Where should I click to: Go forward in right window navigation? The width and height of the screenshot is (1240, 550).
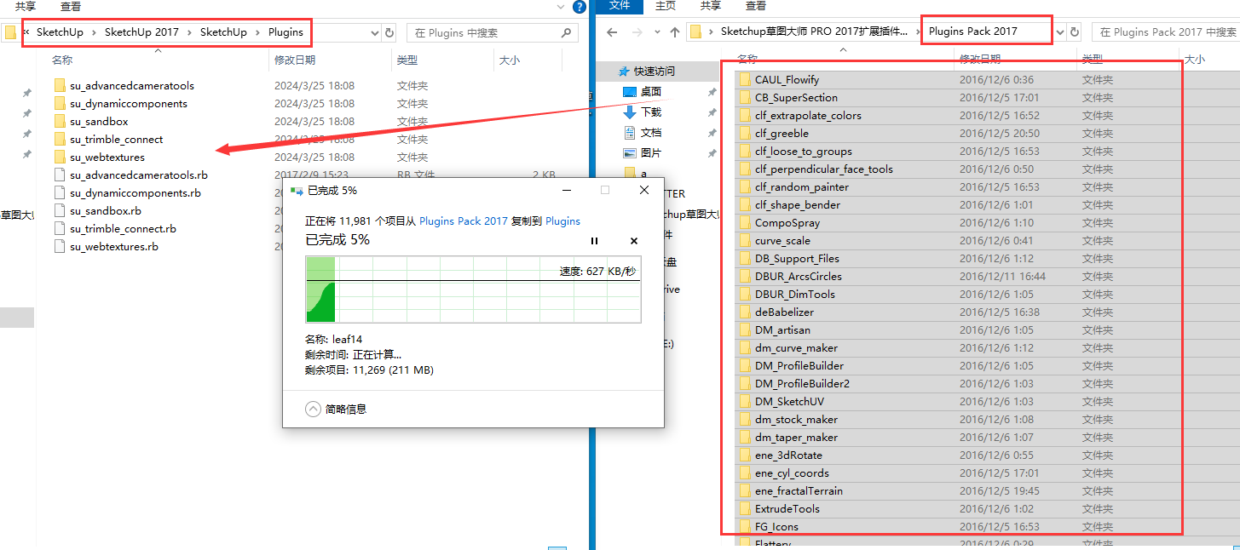point(636,32)
